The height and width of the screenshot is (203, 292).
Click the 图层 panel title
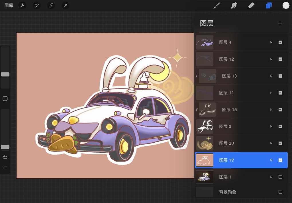click(207, 23)
